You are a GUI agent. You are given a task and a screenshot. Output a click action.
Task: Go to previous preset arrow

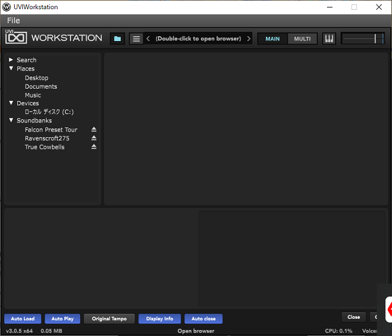coord(148,39)
